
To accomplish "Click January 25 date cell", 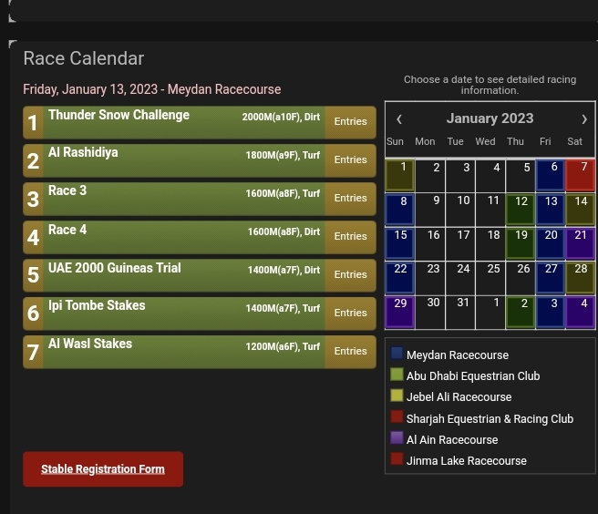I will pos(490,277).
